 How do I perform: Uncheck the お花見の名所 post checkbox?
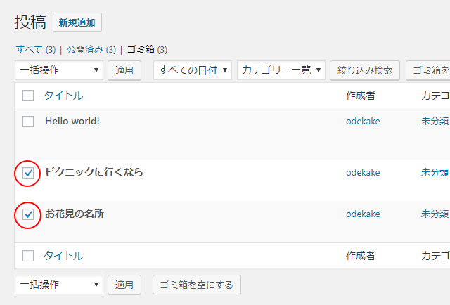click(28, 214)
